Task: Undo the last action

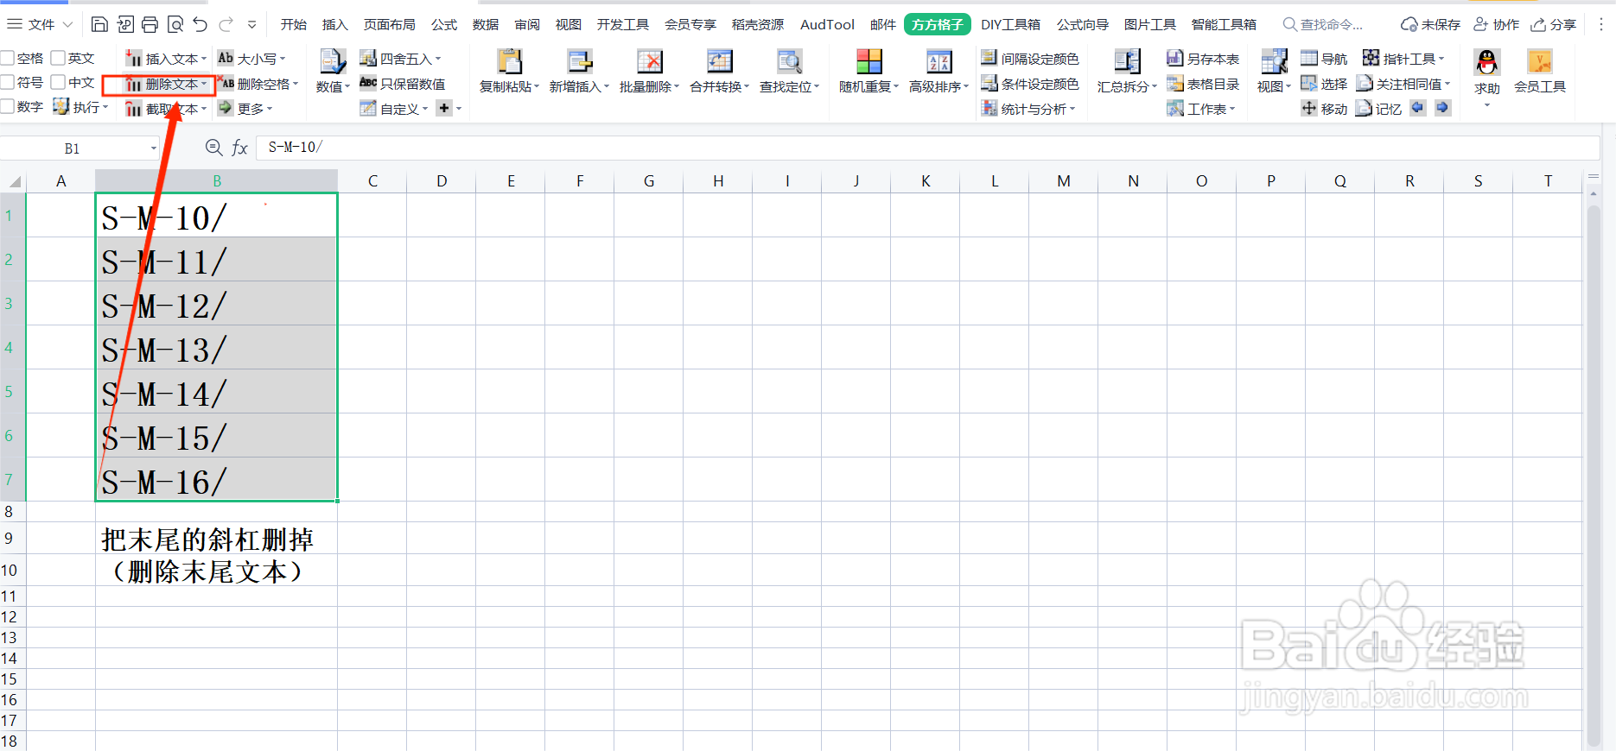Action: [x=200, y=24]
